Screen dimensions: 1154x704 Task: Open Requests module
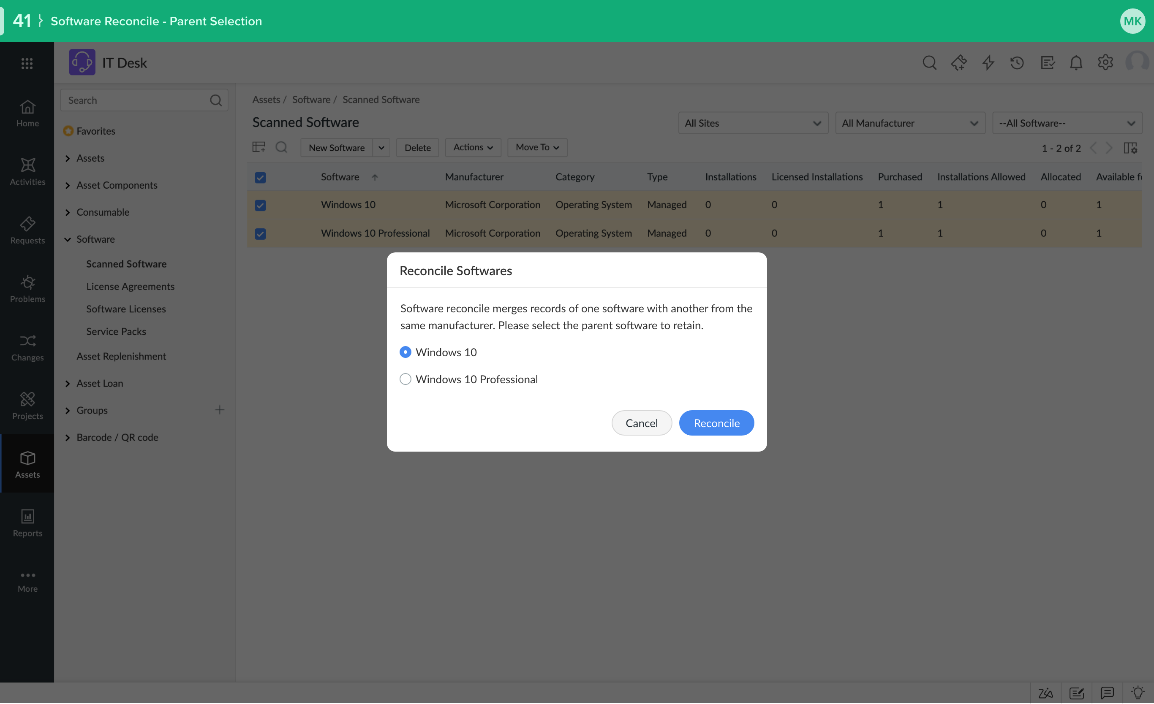(27, 230)
